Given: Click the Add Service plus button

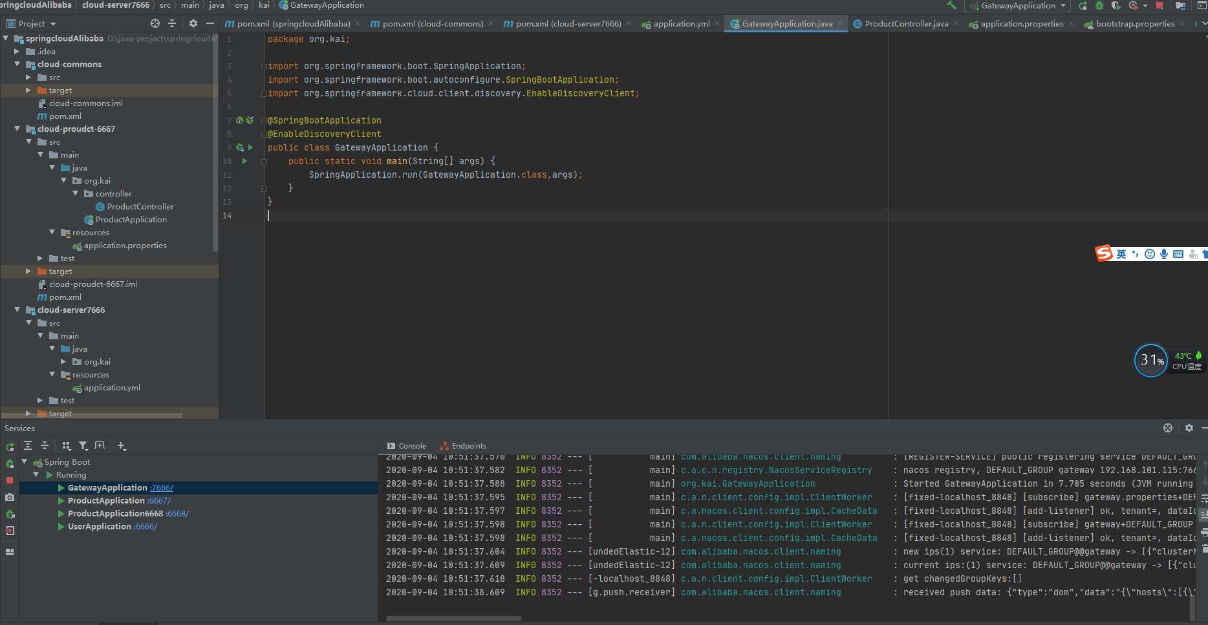Looking at the screenshot, I should point(122,446).
